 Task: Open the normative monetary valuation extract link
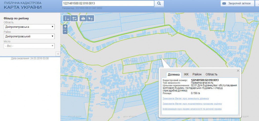tap(192, 104)
